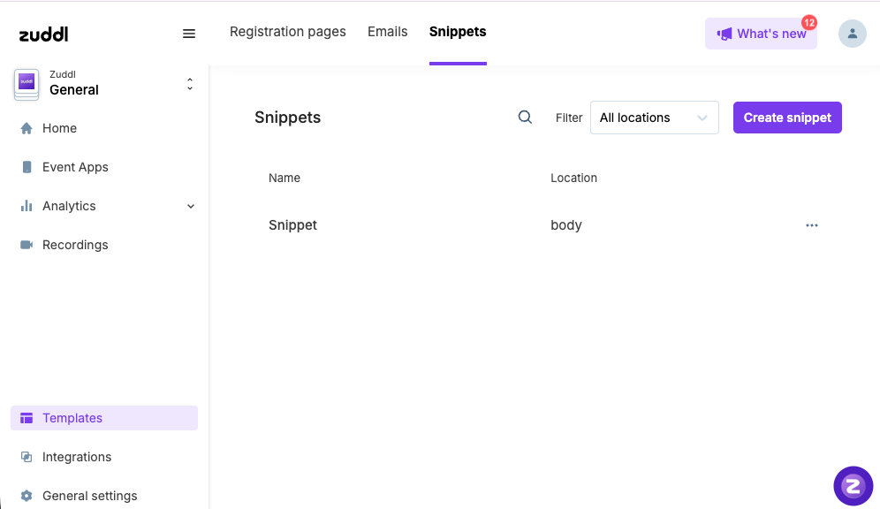Click the Create snippet button
880x509 pixels.
click(786, 117)
